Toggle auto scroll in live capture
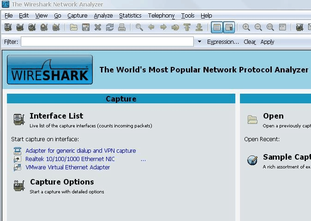 pos(229,27)
